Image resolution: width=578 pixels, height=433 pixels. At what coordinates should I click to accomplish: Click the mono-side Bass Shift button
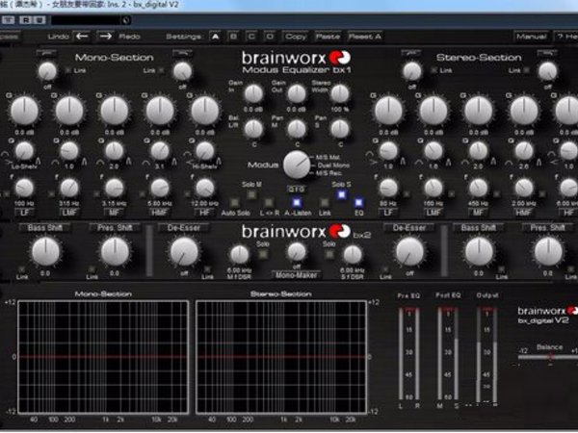(45, 228)
